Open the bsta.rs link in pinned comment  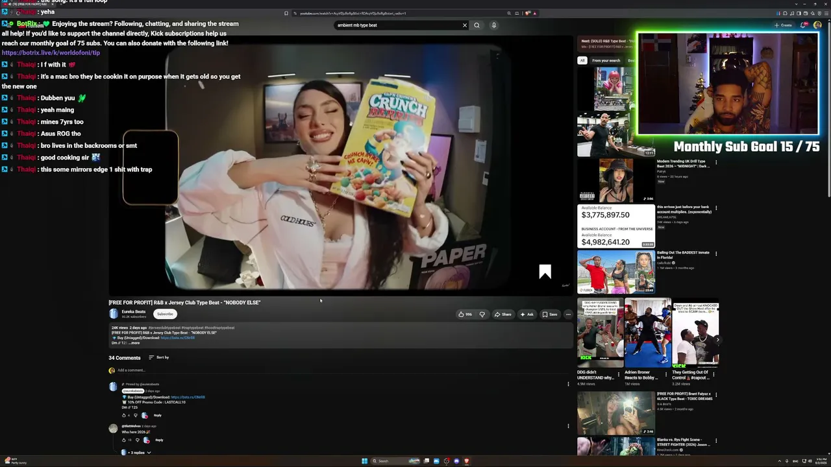(188, 397)
